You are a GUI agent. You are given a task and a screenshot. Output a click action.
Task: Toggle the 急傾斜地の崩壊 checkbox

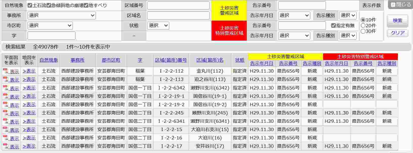[49, 5]
